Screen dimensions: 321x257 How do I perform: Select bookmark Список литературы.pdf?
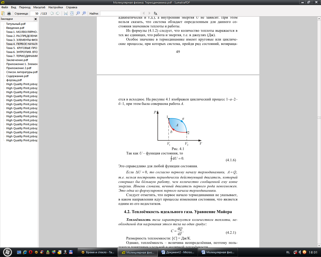point(22,72)
